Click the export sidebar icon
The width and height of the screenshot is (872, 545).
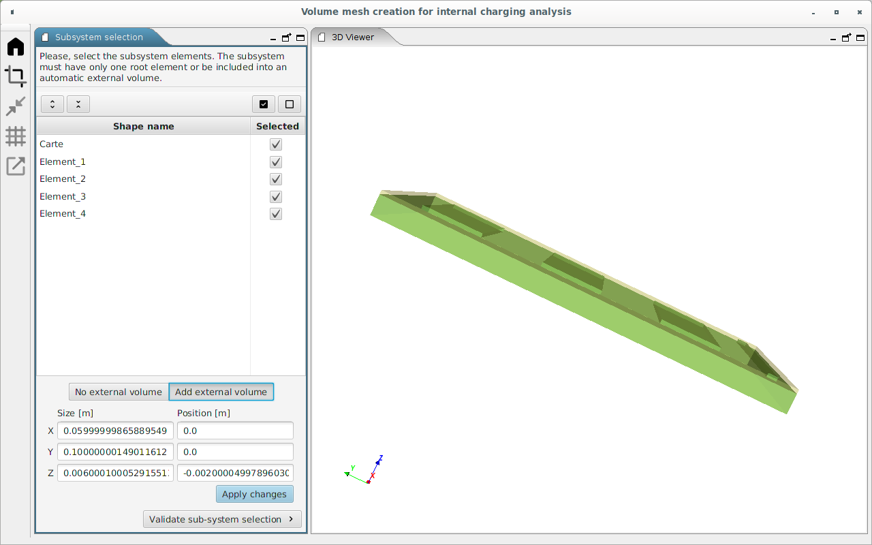(16, 166)
